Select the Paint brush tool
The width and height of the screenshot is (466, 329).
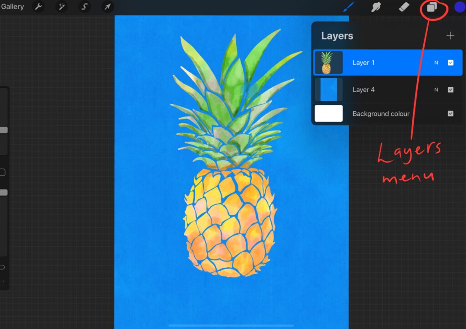349,7
